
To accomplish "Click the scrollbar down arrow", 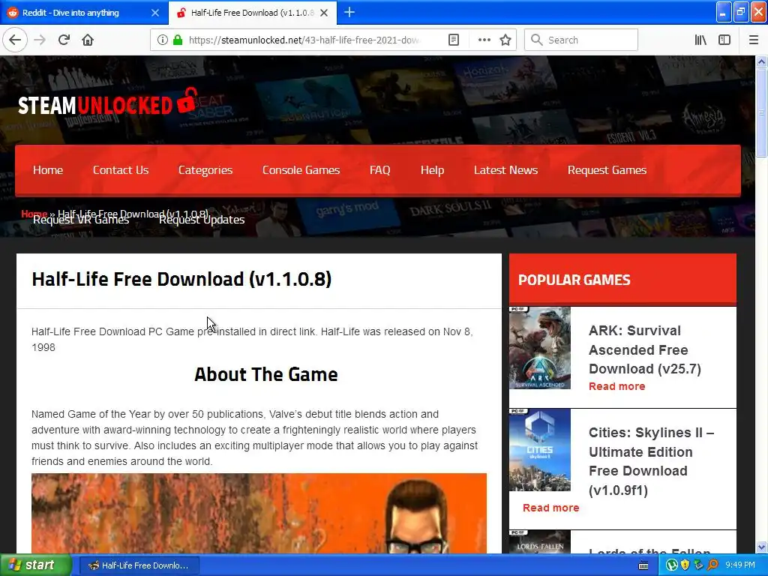I will [761, 547].
